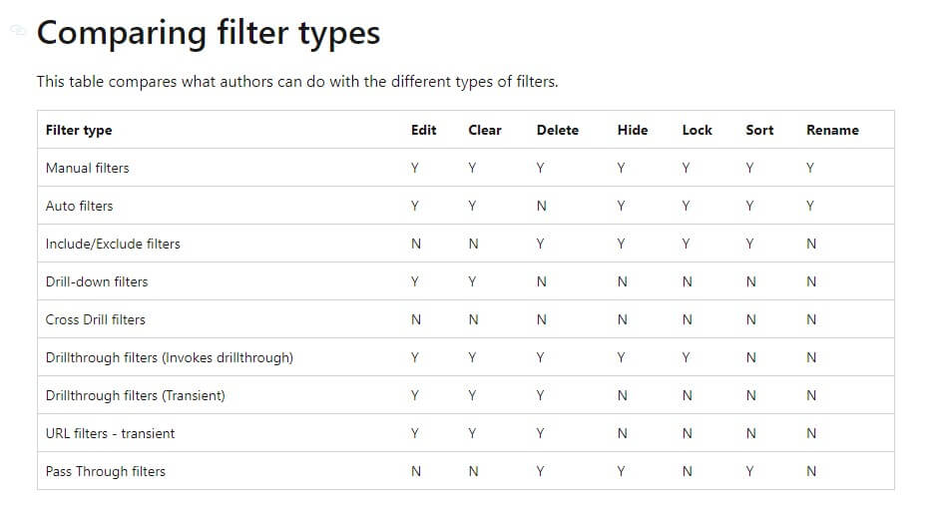Viewport: 935px width, 520px height.
Task: Select the Manual filters row label
Action: 88,168
